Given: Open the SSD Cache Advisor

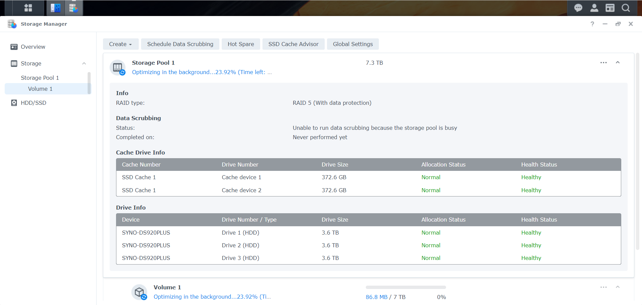Looking at the screenshot, I should [293, 44].
